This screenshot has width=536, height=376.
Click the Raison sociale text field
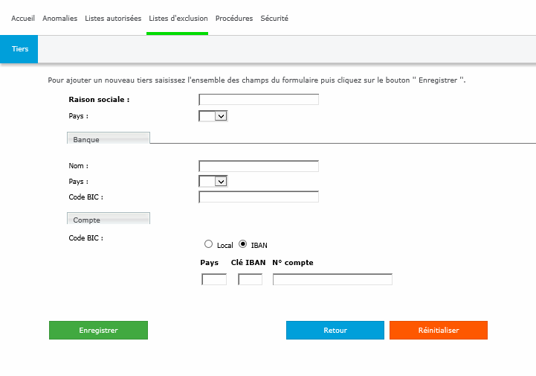258,100
